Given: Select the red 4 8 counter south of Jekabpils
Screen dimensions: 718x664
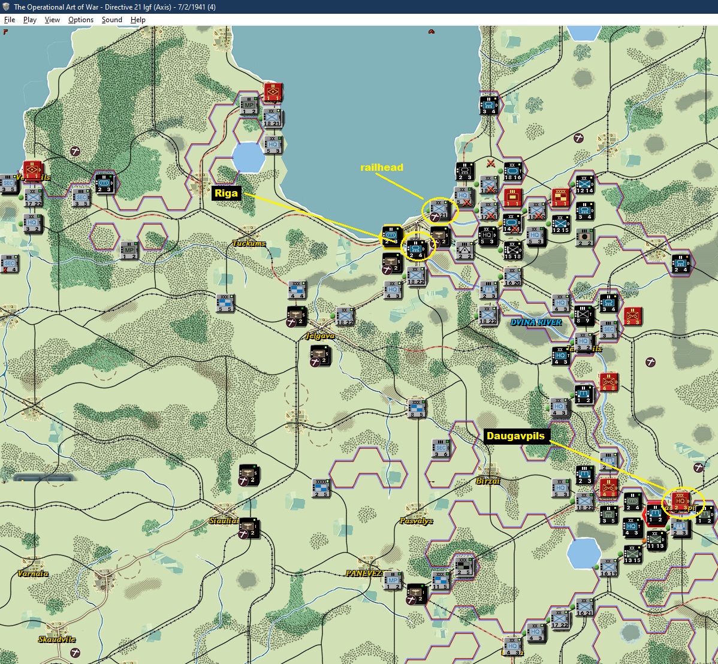Looking at the screenshot, I should coord(608,382).
